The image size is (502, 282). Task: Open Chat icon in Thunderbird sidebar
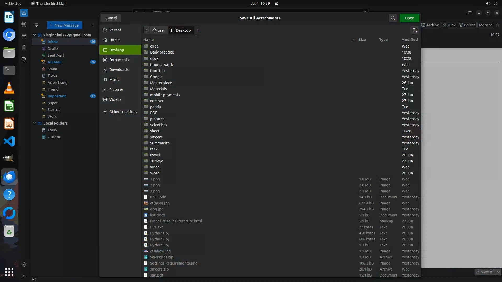click(24, 60)
